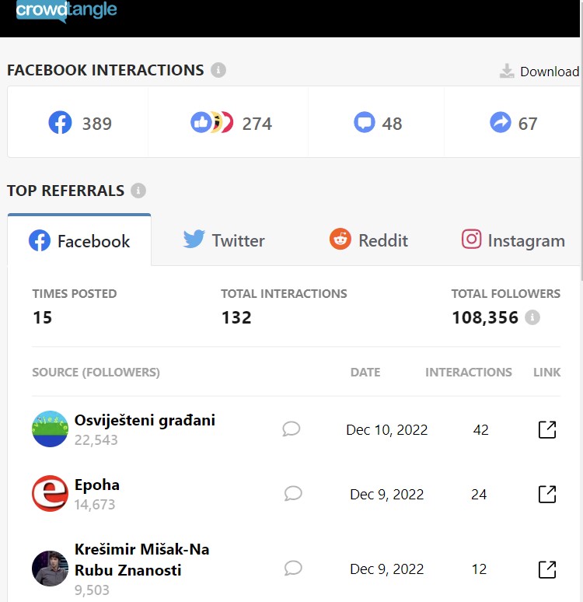The height and width of the screenshot is (602, 583).
Task: Show comment bubble for Epoha row
Action: point(293,493)
